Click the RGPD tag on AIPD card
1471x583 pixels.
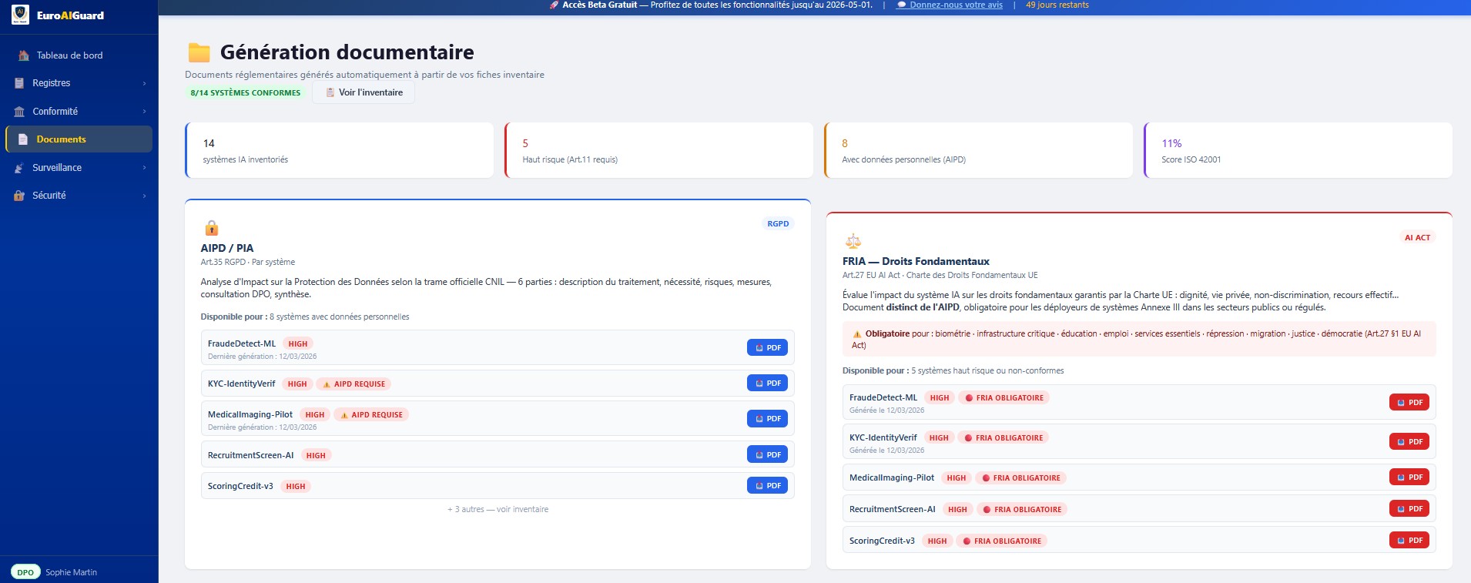tap(778, 224)
